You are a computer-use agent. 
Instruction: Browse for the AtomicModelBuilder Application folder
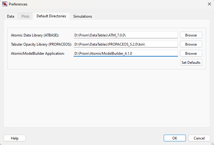(191, 54)
